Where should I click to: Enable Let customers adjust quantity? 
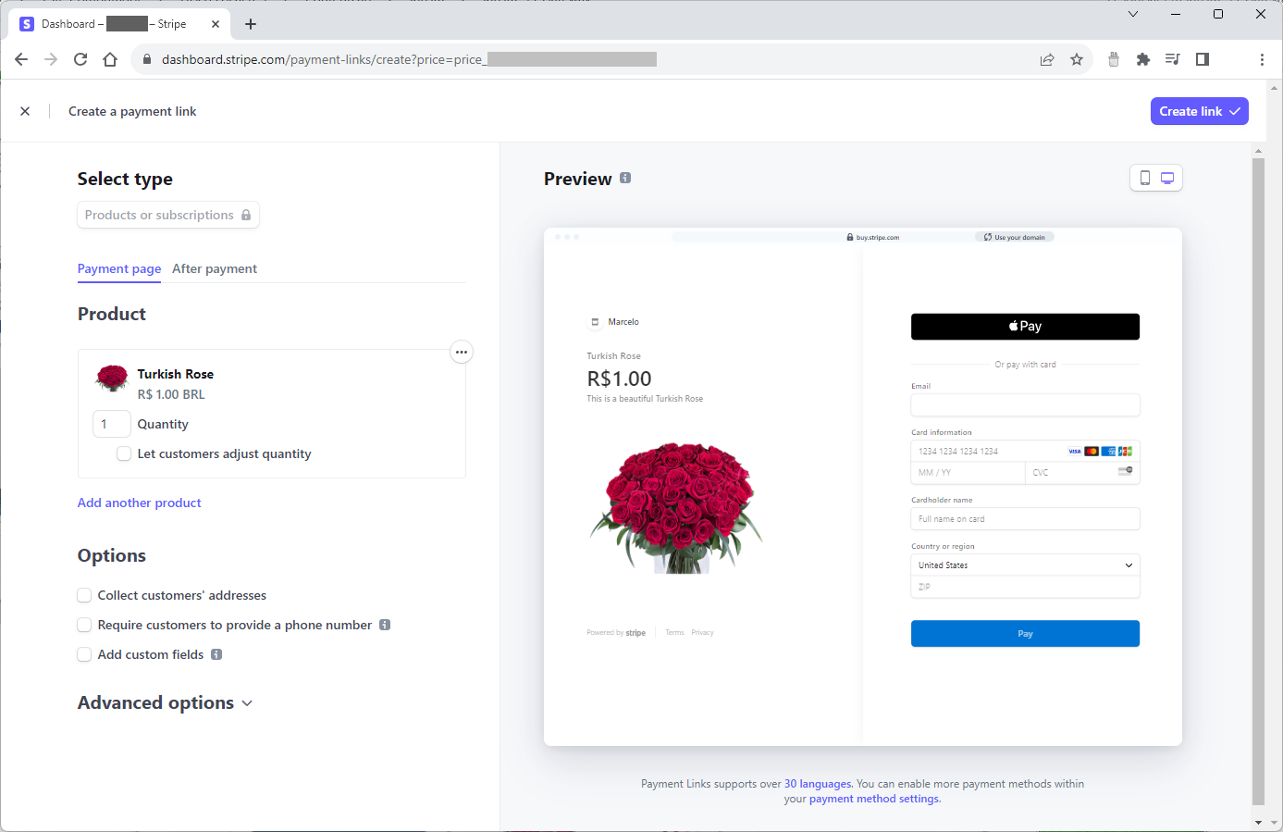click(x=124, y=453)
